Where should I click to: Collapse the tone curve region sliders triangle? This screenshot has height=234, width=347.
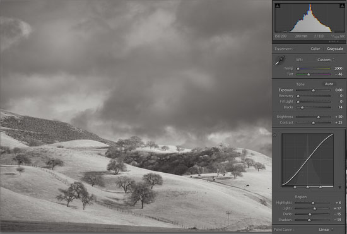pyautogui.click(x=340, y=187)
